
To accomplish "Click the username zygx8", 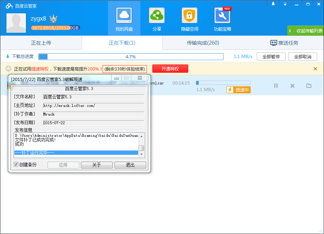I will [x=39, y=19].
